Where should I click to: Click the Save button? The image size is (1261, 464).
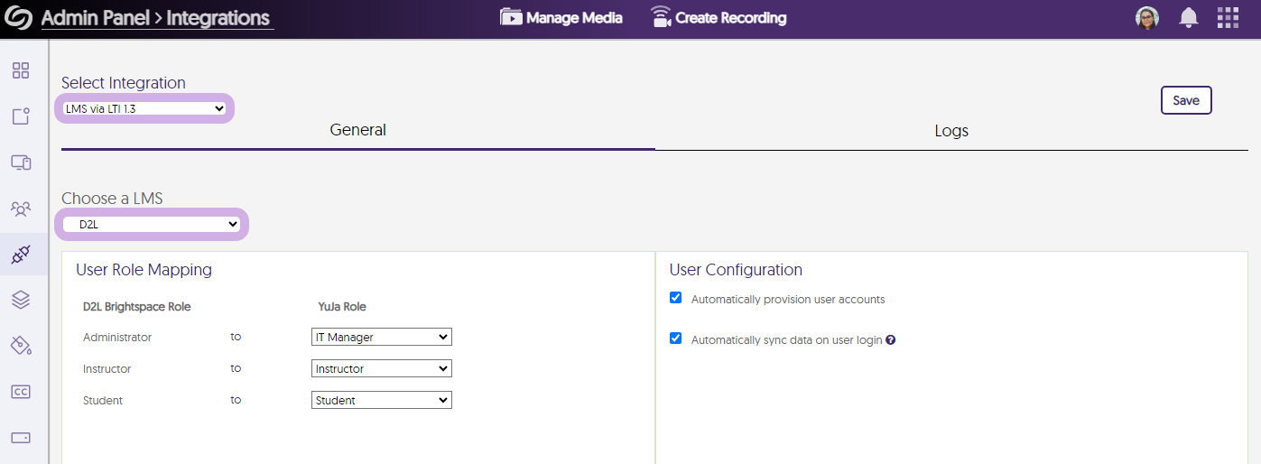(x=1185, y=100)
